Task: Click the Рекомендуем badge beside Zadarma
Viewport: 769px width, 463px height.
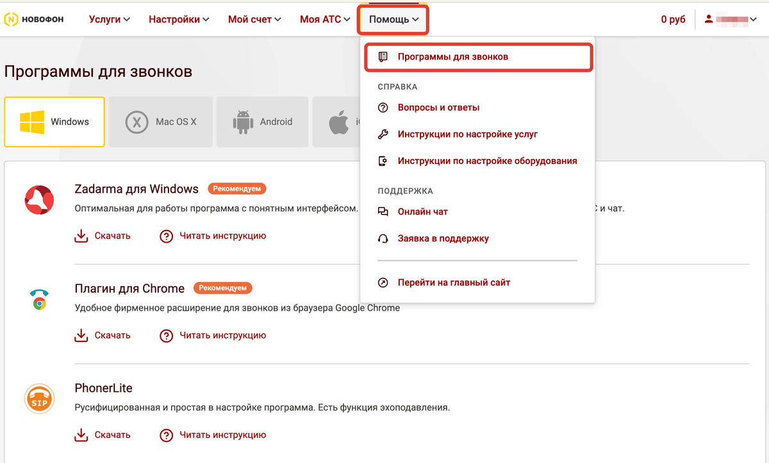Action: tap(236, 189)
